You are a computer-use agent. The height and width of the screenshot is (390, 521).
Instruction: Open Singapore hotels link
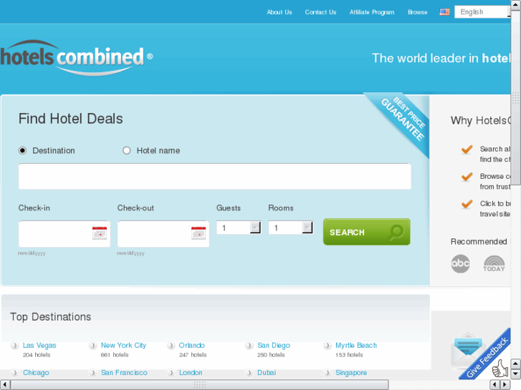click(x=351, y=372)
